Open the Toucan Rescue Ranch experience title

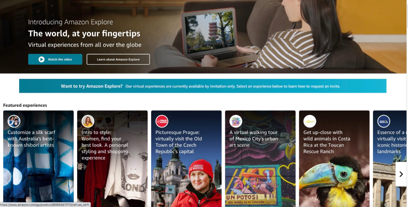pos(327,142)
